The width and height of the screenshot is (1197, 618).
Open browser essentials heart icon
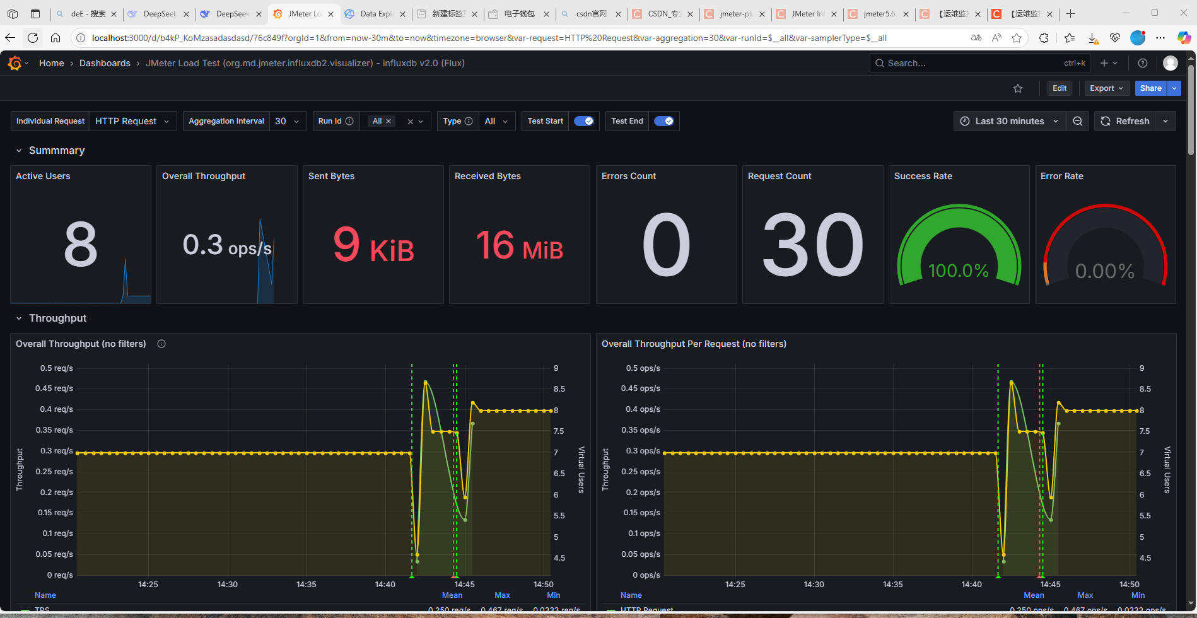click(1115, 38)
